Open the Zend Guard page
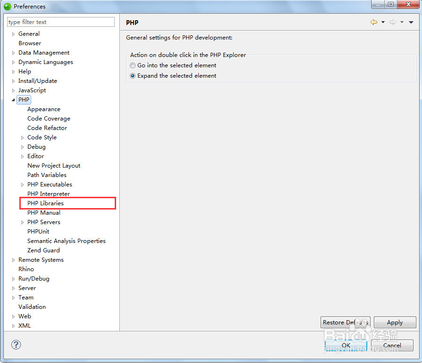Screen dimensions: 422x363 coord(43,250)
